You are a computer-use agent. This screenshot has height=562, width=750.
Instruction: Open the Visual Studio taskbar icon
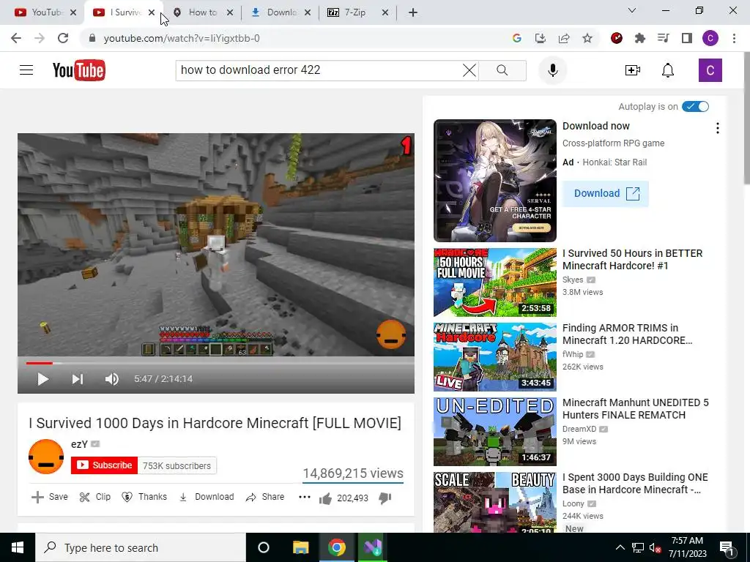tap(373, 547)
